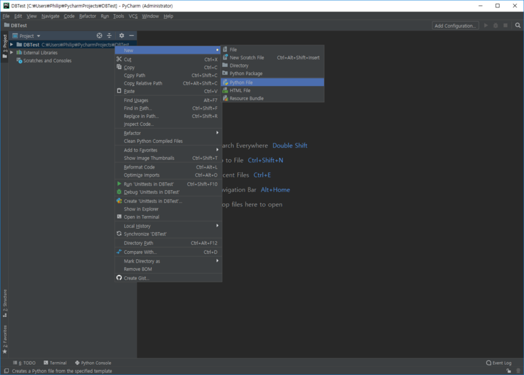The height and width of the screenshot is (375, 524).
Task: Click the Scratches and Consoles icon
Action: click(x=20, y=61)
